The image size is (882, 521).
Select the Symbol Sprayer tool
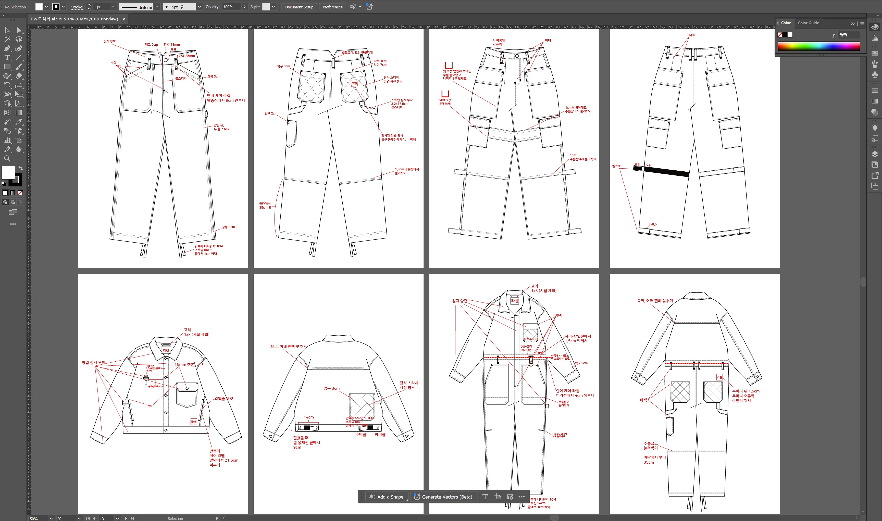pos(19,131)
